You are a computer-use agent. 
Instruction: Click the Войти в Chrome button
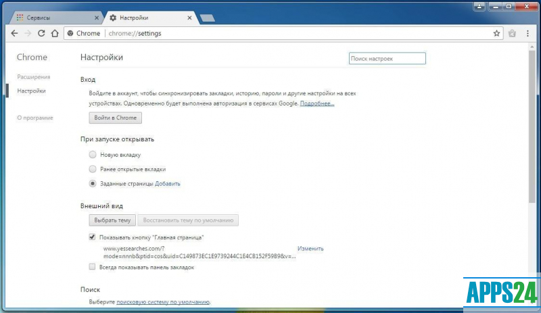115,118
